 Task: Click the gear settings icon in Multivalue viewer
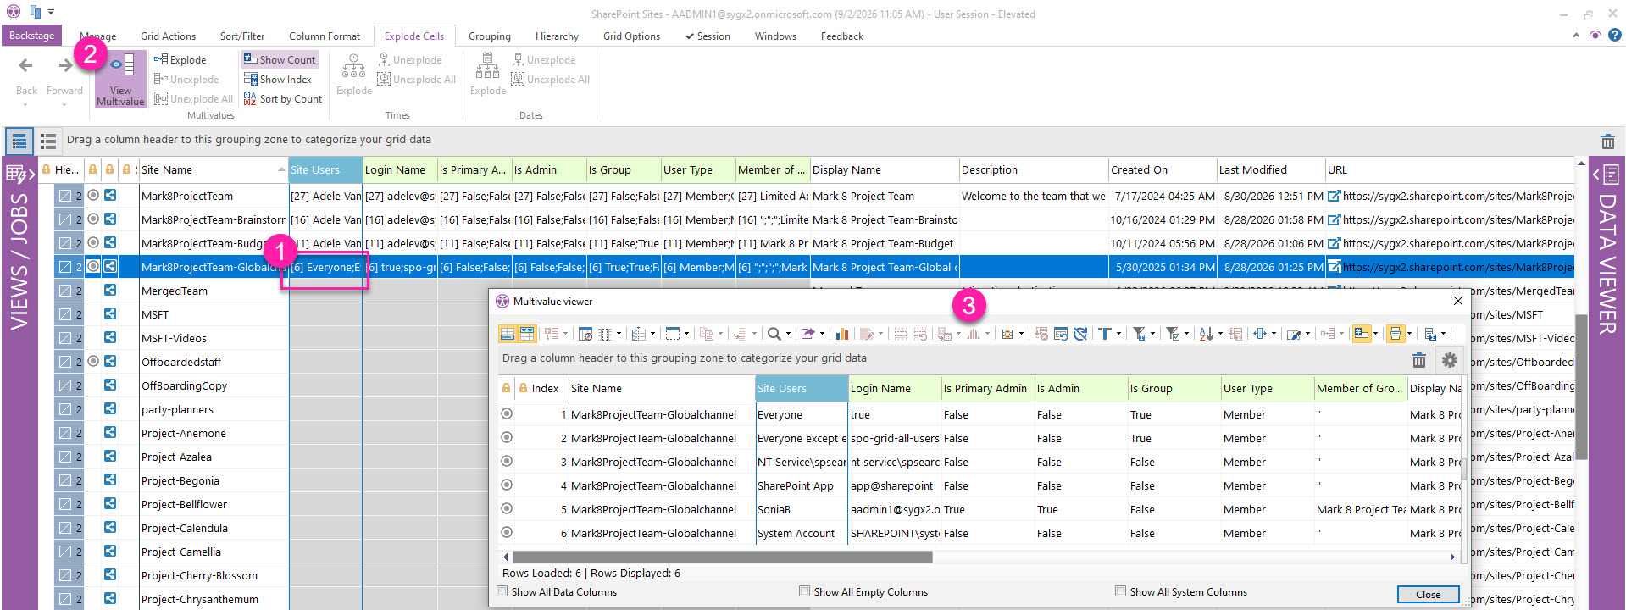tap(1450, 360)
